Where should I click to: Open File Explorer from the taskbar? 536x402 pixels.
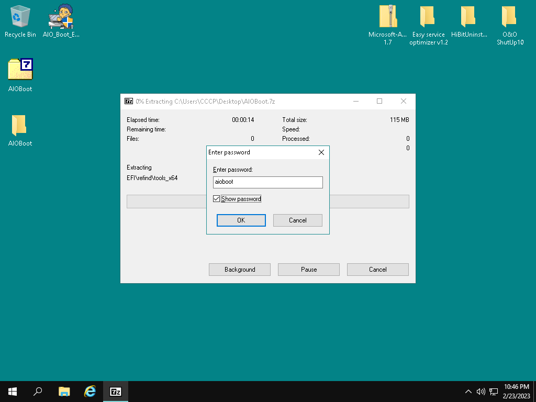[64, 392]
